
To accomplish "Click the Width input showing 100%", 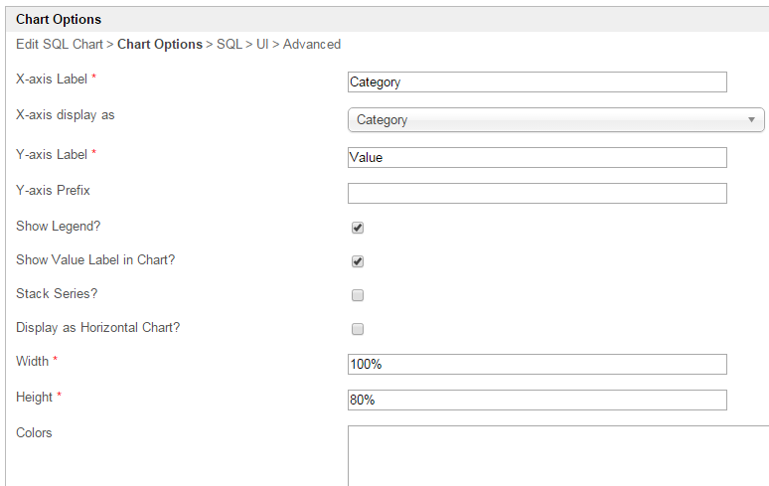I will pos(537,364).
